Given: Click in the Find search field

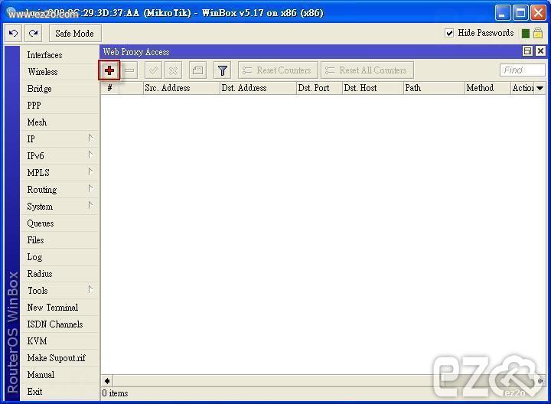Looking at the screenshot, I should (x=522, y=70).
